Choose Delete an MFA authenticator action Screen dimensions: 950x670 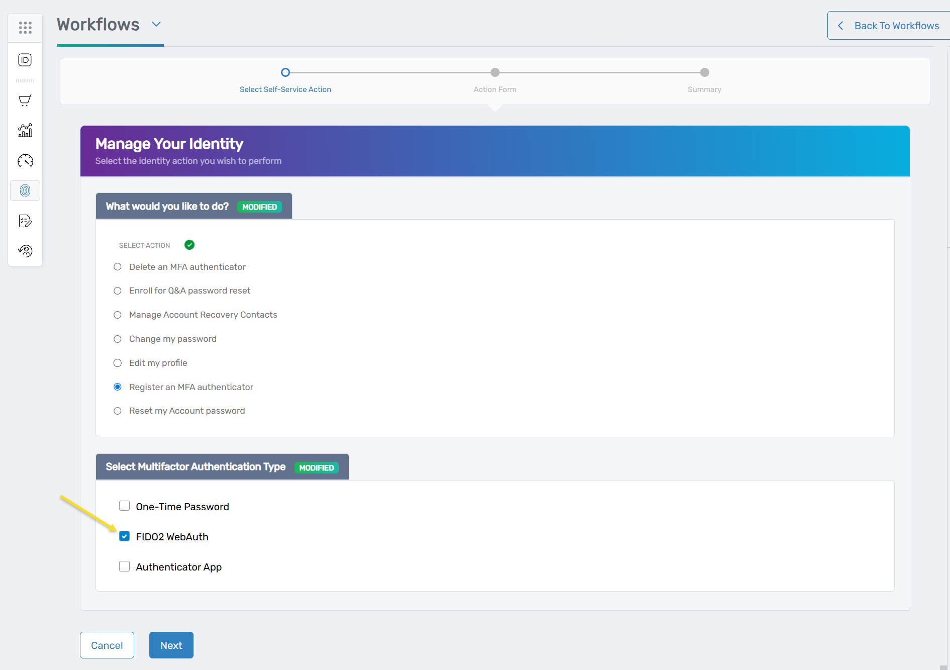[117, 266]
